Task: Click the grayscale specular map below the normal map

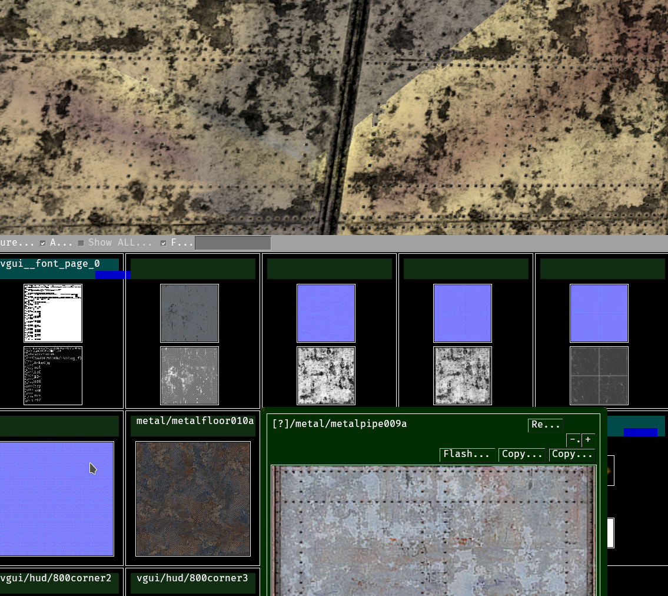Action: 326,375
